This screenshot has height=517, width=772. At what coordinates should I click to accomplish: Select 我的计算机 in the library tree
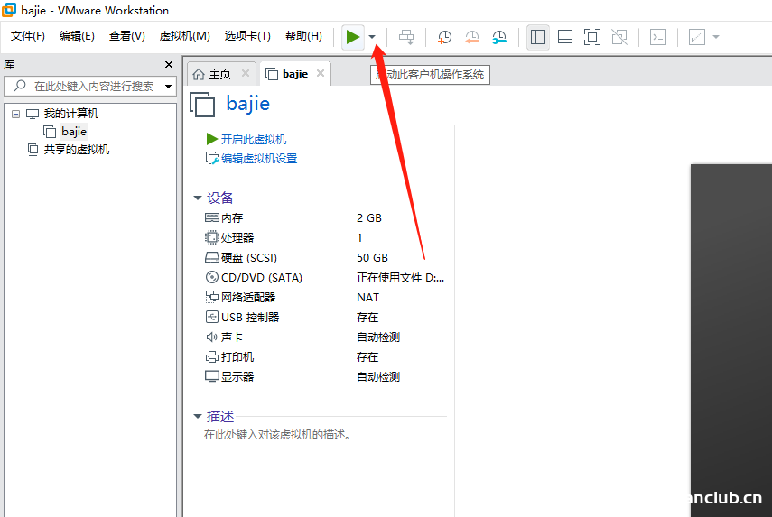(71, 114)
